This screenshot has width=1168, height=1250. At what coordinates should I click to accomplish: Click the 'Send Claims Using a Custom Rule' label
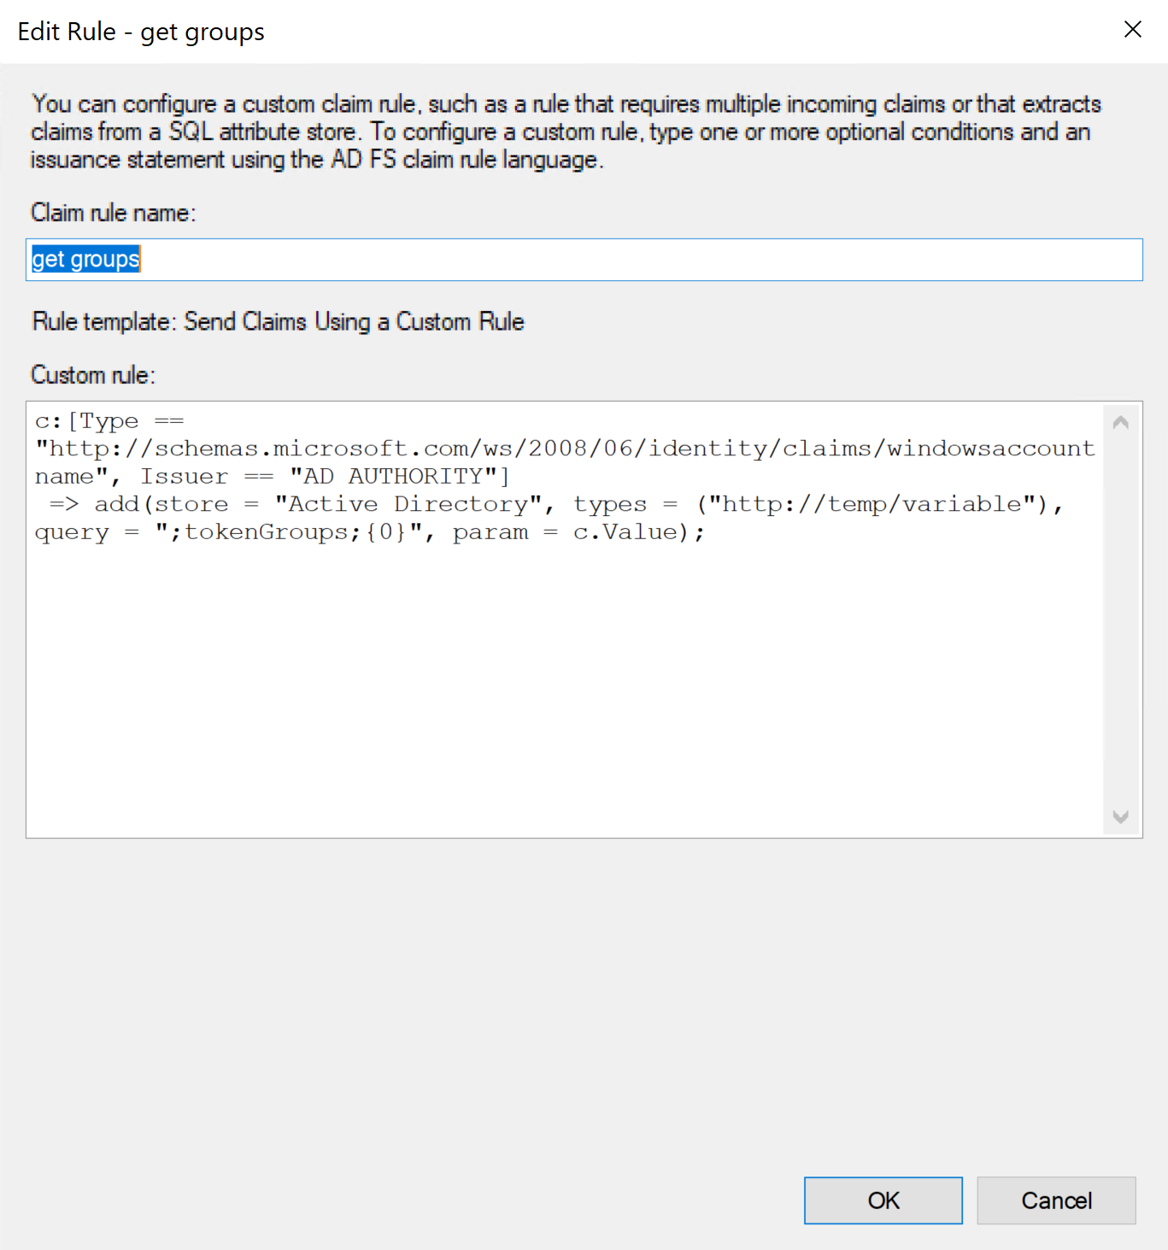point(354,322)
